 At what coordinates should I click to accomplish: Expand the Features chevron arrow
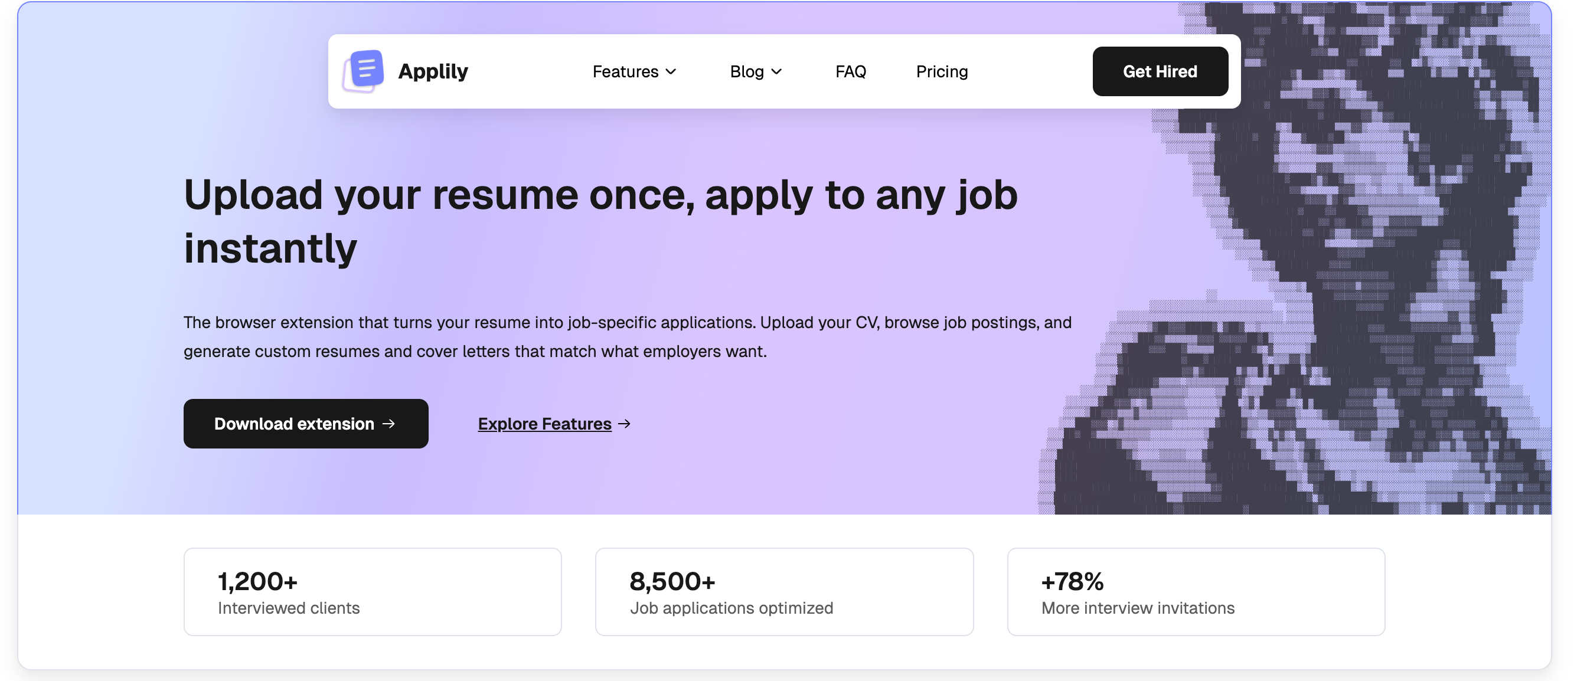tap(671, 71)
